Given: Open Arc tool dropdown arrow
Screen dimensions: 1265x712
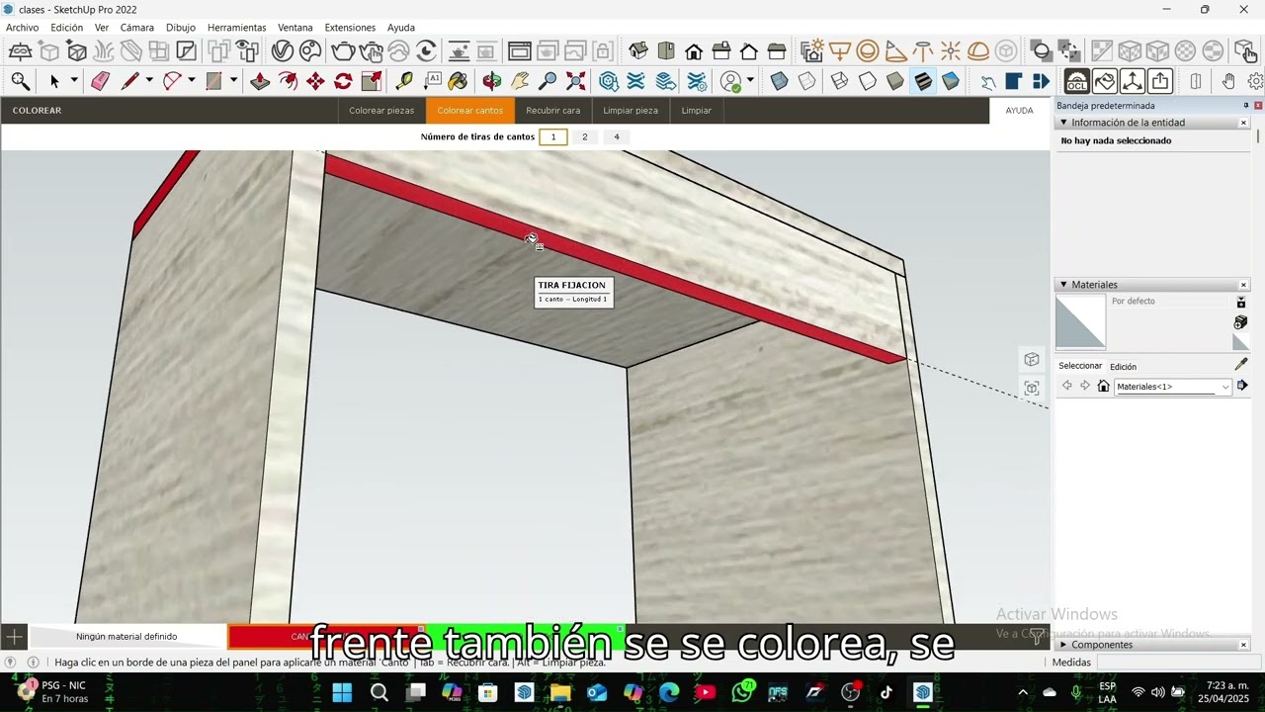Looking at the screenshot, I should [x=192, y=81].
